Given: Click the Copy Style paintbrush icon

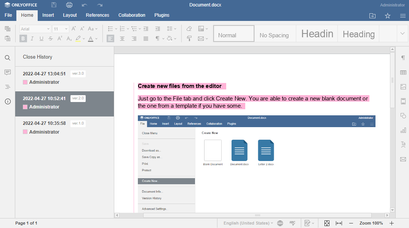Looking at the screenshot, I should pos(189,38).
